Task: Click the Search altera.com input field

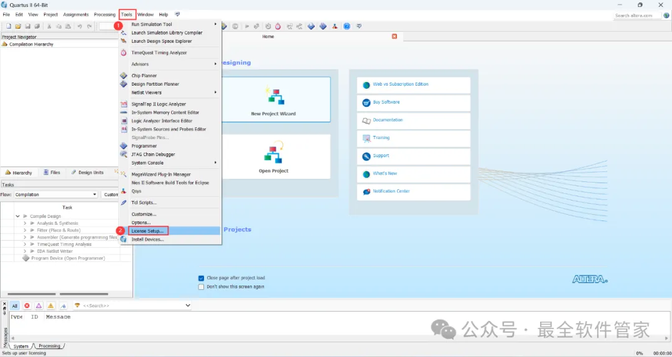Action: coord(638,16)
